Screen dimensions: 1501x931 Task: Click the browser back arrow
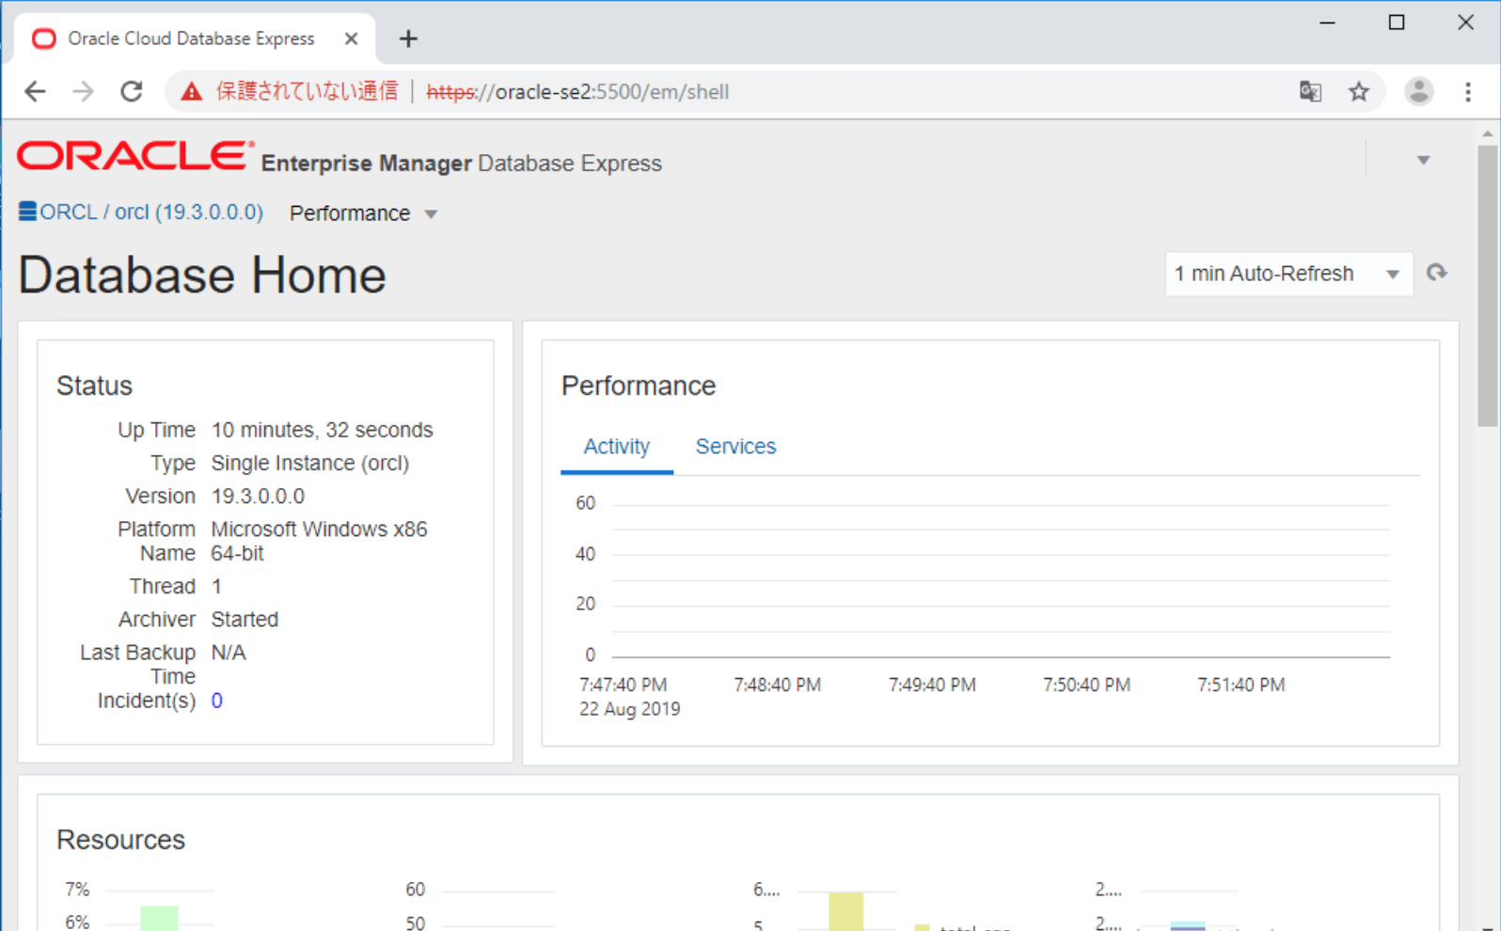[36, 91]
